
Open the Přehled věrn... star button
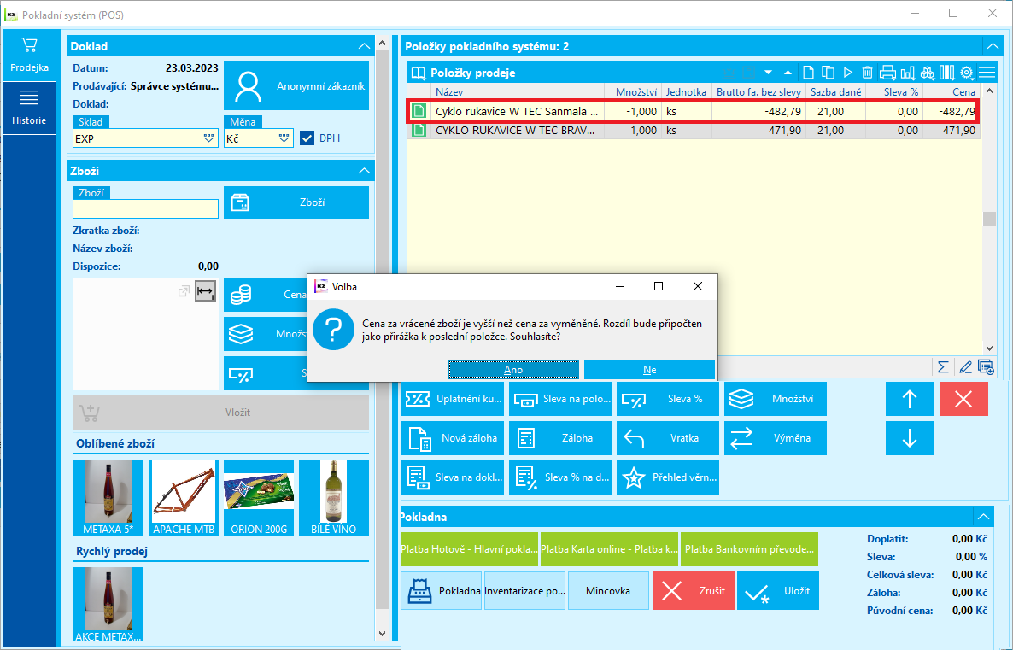(668, 477)
